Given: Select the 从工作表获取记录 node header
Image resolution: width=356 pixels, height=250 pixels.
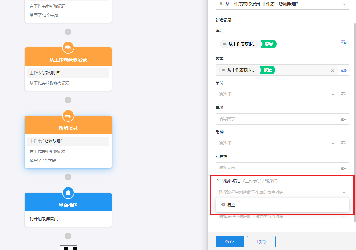Looking at the screenshot, I should click(68, 57).
